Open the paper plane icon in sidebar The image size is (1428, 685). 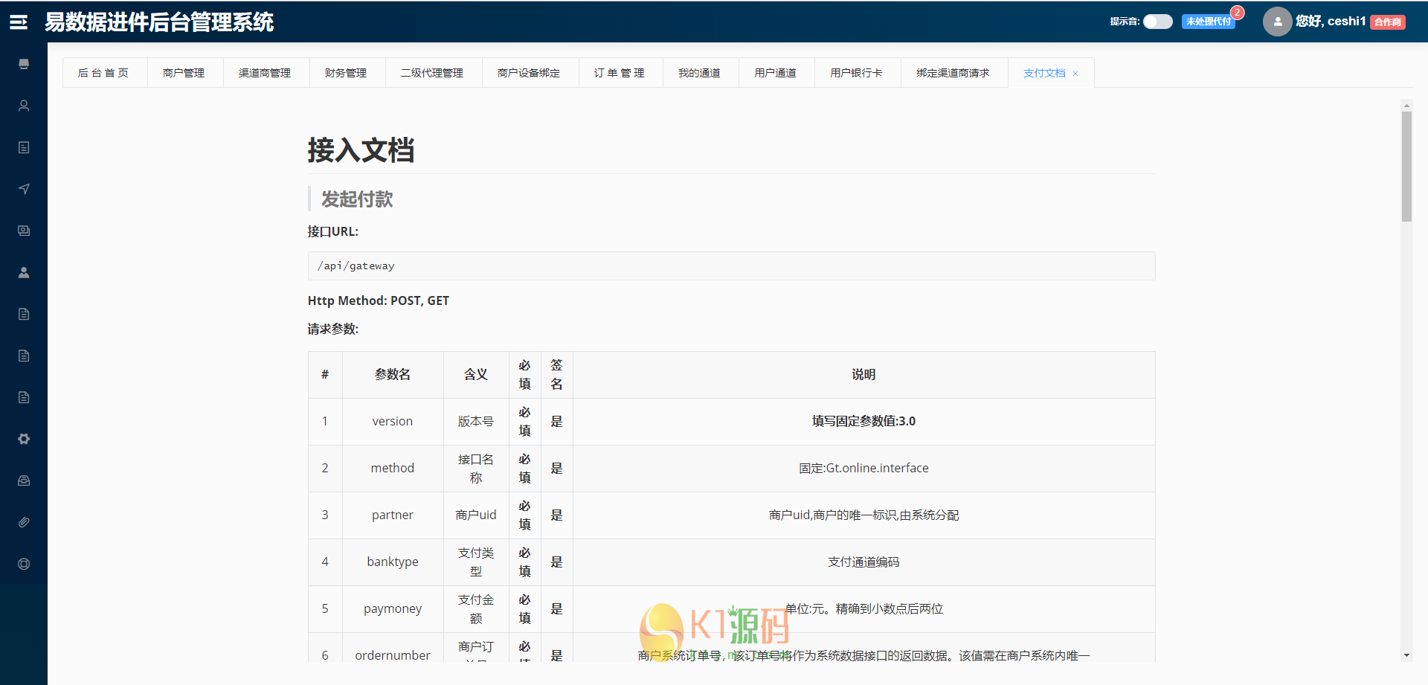(x=24, y=189)
